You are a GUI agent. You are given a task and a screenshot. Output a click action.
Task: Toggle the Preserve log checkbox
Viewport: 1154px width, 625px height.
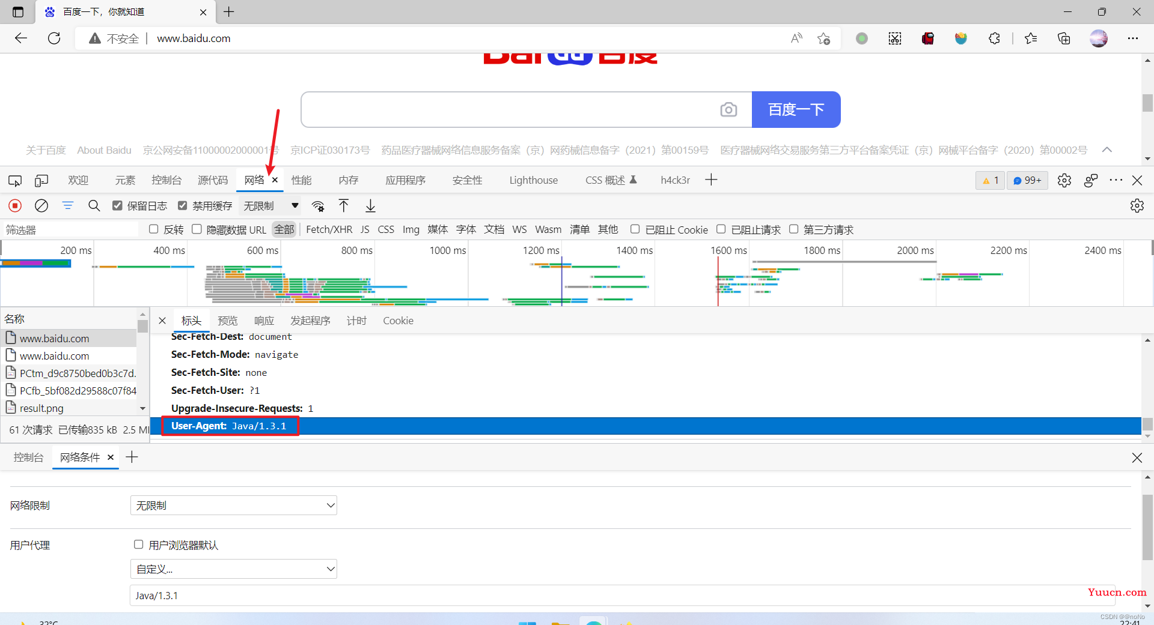117,205
